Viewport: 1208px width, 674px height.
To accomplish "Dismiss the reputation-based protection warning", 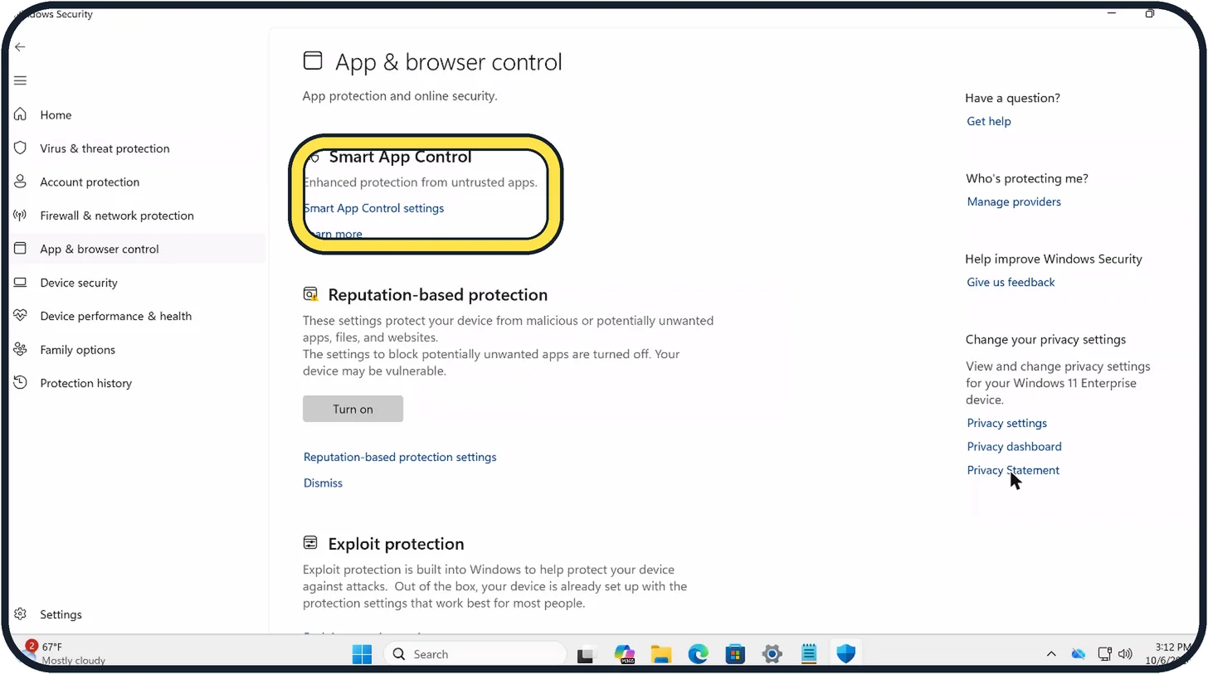I will 323,482.
